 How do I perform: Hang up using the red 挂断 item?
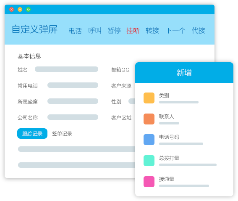tap(133, 31)
